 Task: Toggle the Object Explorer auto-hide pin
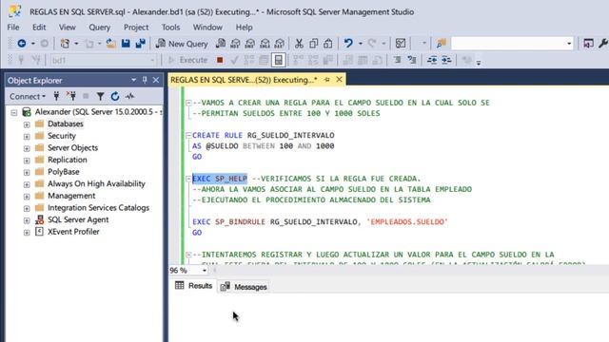click(145, 80)
